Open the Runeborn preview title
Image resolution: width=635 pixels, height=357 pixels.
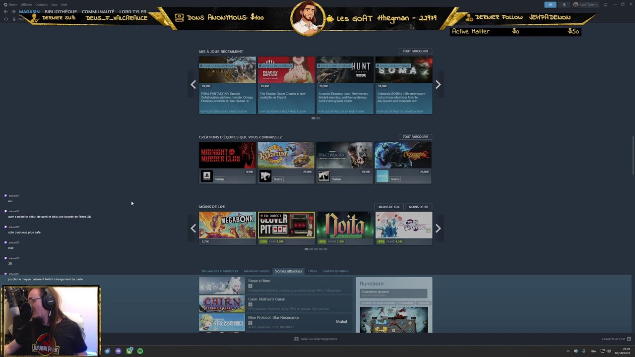coord(372,284)
